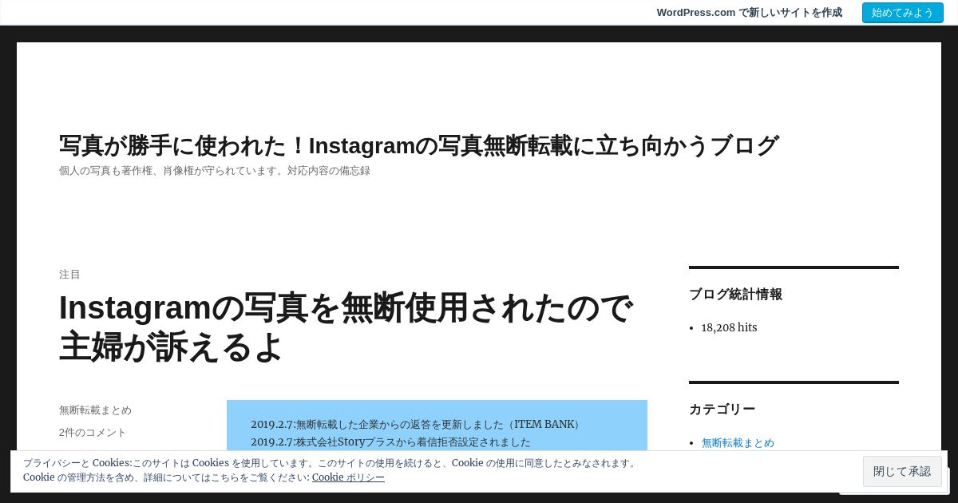Viewport: 958px width, 503px height.
Task: Click the cookie notice starting プライバシーと Cookies
Action: [331, 470]
